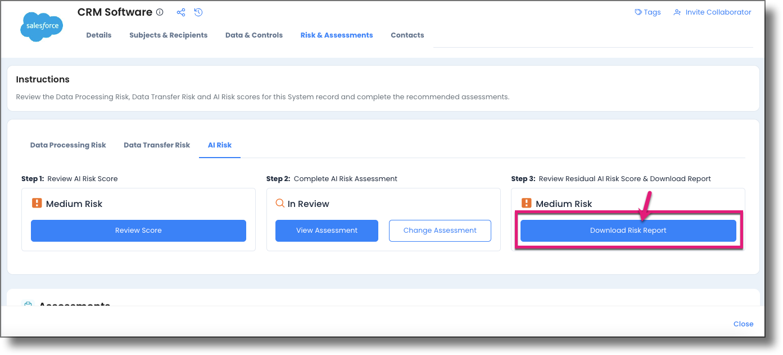Open the Data Transfer Risk tab
Image resolution: width=783 pixels, height=355 pixels.
pos(157,145)
